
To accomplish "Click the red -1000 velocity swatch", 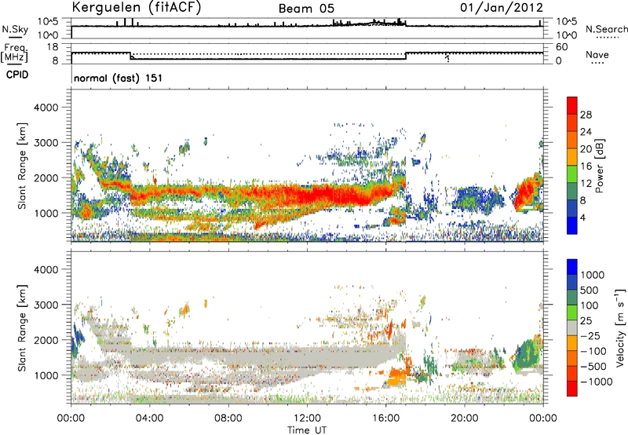I will 572,389.
